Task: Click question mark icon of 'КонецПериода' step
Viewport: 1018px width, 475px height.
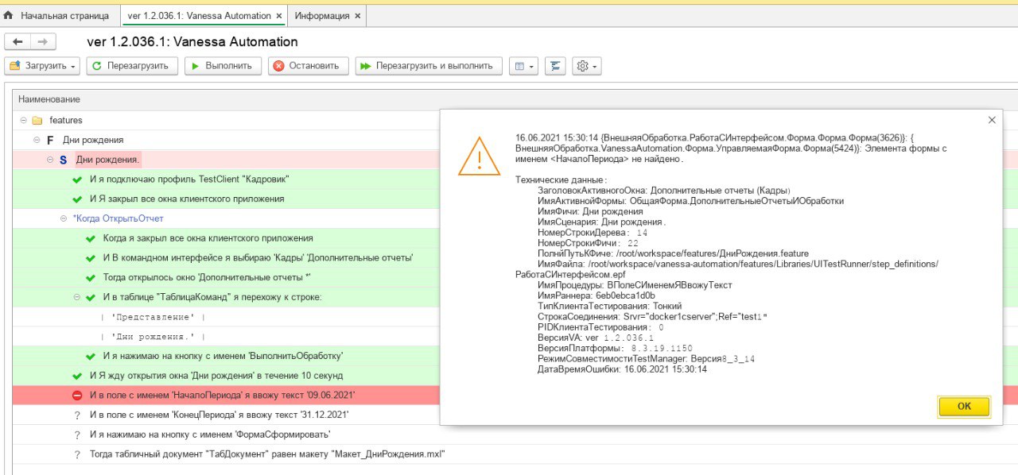Action: coord(77,415)
